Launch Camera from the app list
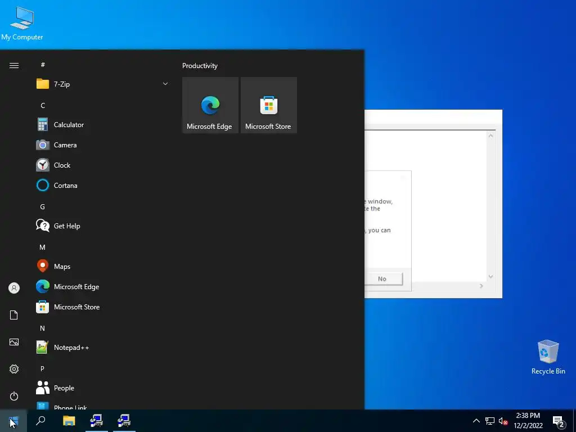 [102, 145]
